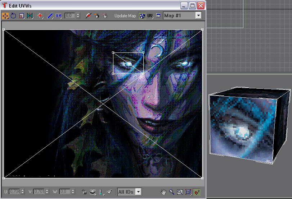Open the All IDs dropdown

tap(138, 192)
